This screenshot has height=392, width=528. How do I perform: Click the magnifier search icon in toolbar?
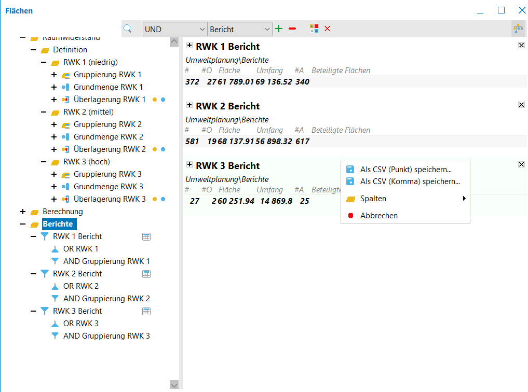(127, 29)
